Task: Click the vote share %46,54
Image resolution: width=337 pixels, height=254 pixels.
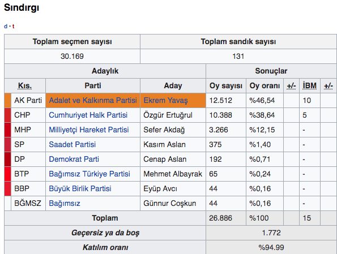Action: click(262, 100)
